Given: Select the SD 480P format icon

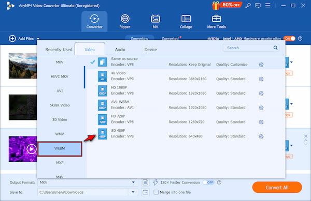Looking at the screenshot, I should coord(102,134).
